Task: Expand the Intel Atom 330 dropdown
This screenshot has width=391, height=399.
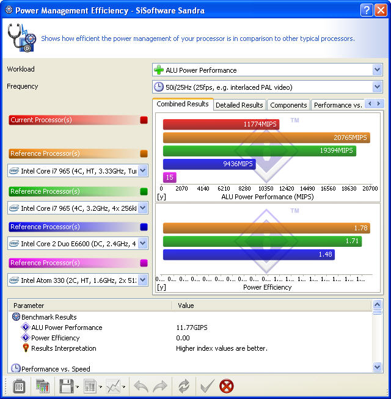Action: (x=143, y=280)
